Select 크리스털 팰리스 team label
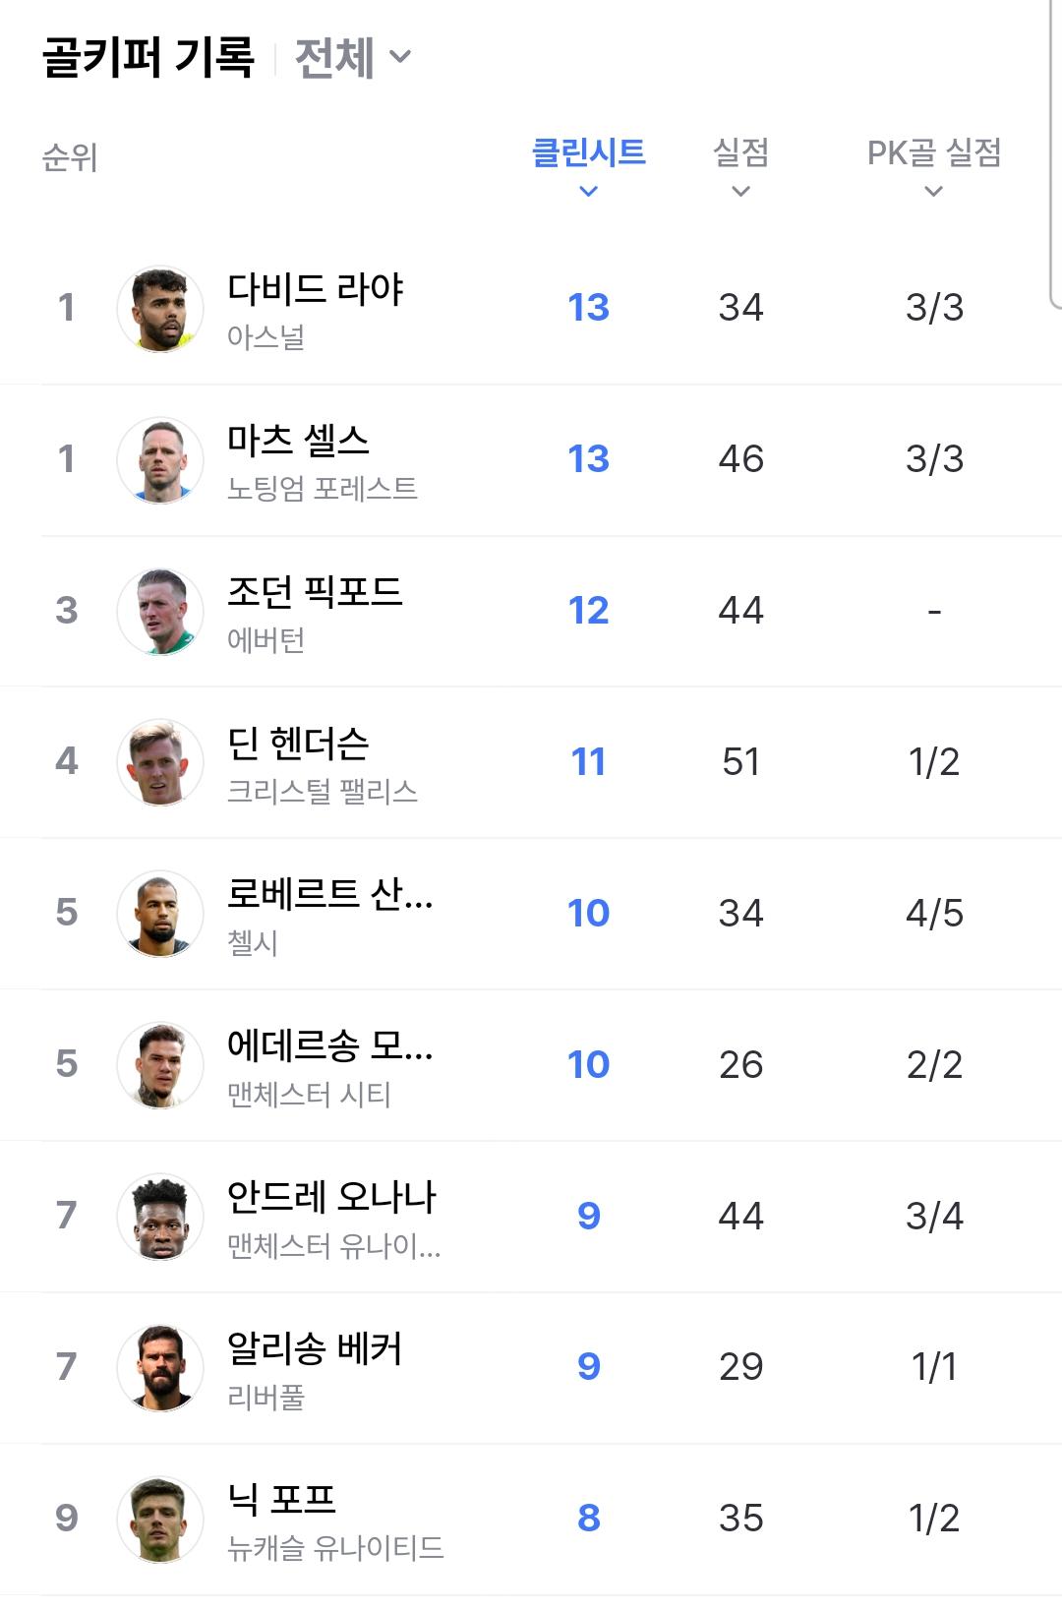 [323, 791]
